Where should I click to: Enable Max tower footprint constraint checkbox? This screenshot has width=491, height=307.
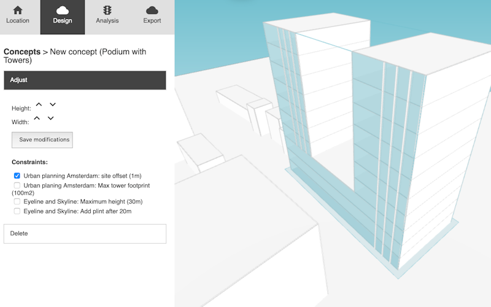click(17, 185)
